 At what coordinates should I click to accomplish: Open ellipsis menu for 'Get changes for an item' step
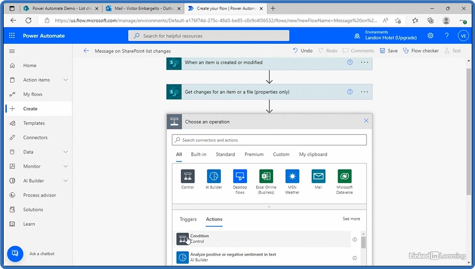(364, 92)
